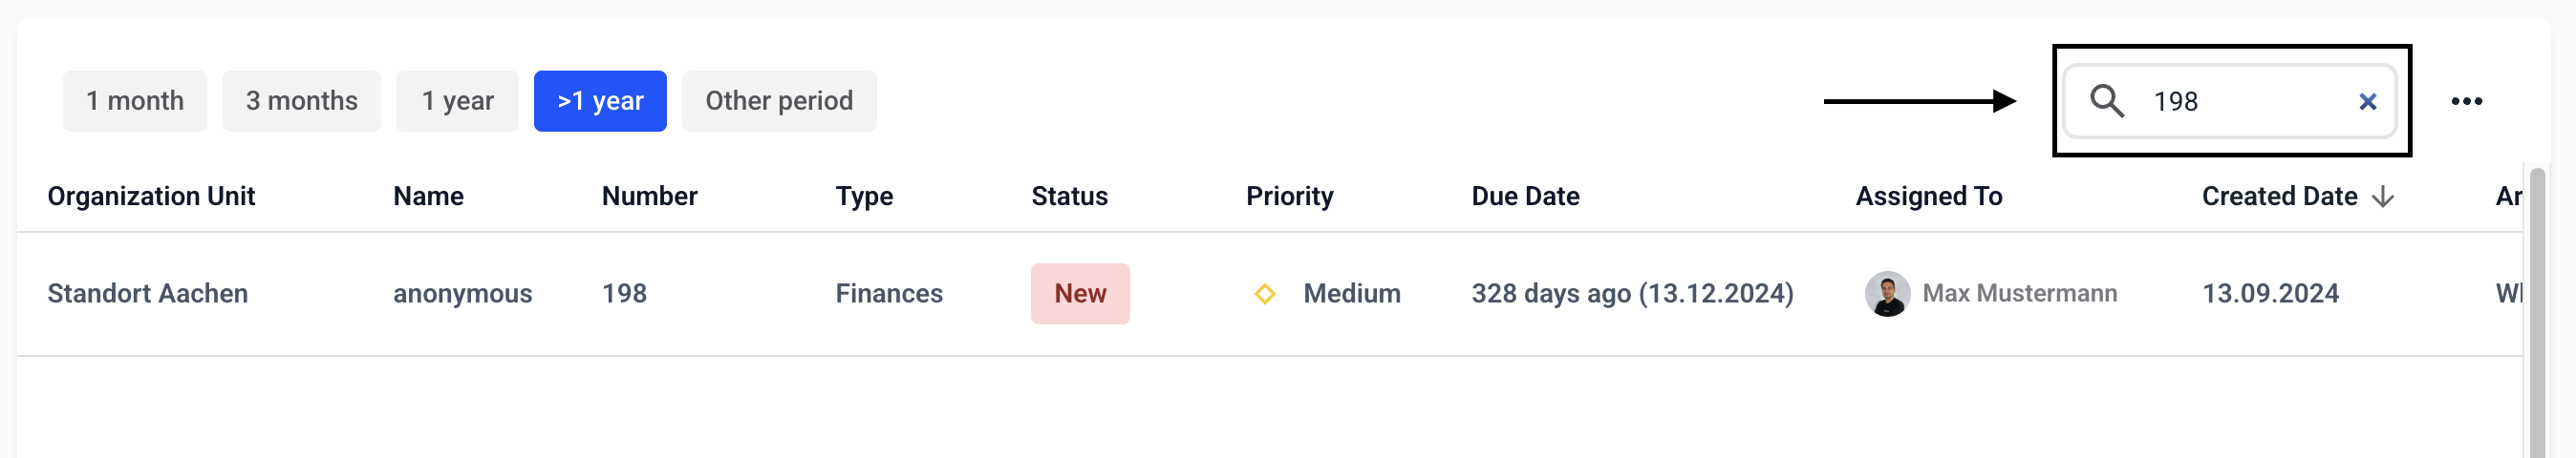Click the New status badge
2576x458 pixels.
click(1080, 293)
